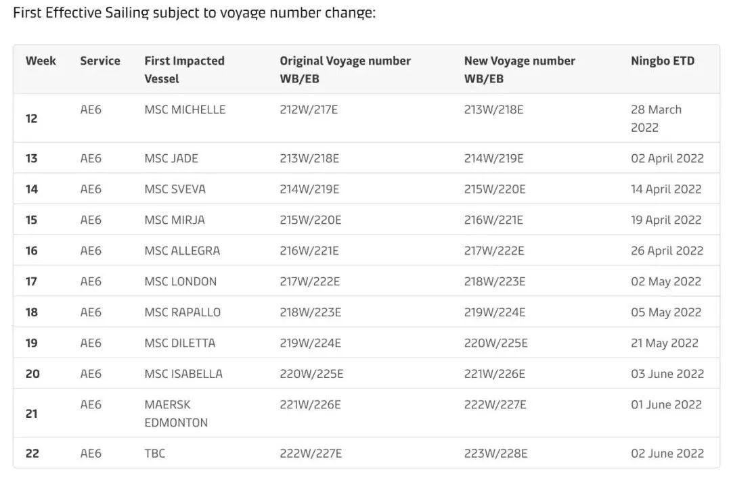Select the 21 May 2022 date cell
Screen dimensions: 731x480
(664, 343)
